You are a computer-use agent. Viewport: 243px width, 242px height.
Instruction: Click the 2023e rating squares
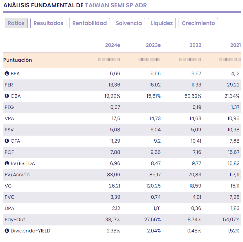point(149,60)
